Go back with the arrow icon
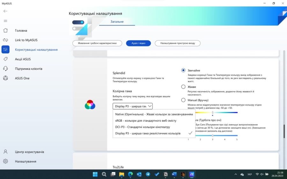 (5, 11)
